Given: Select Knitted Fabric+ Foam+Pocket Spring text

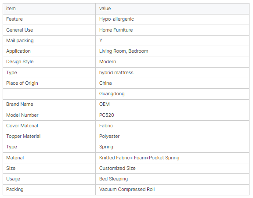Looking at the screenshot, I should tap(139, 158).
